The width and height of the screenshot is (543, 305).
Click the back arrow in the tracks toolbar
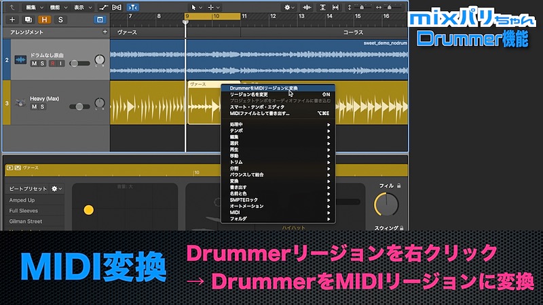pyautogui.click(x=12, y=7)
